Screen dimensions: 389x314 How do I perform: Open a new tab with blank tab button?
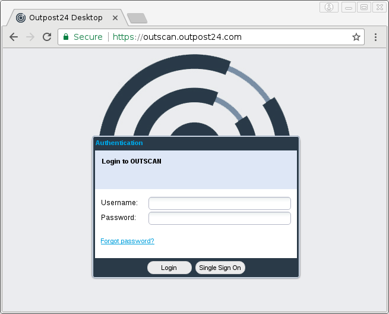(x=137, y=18)
